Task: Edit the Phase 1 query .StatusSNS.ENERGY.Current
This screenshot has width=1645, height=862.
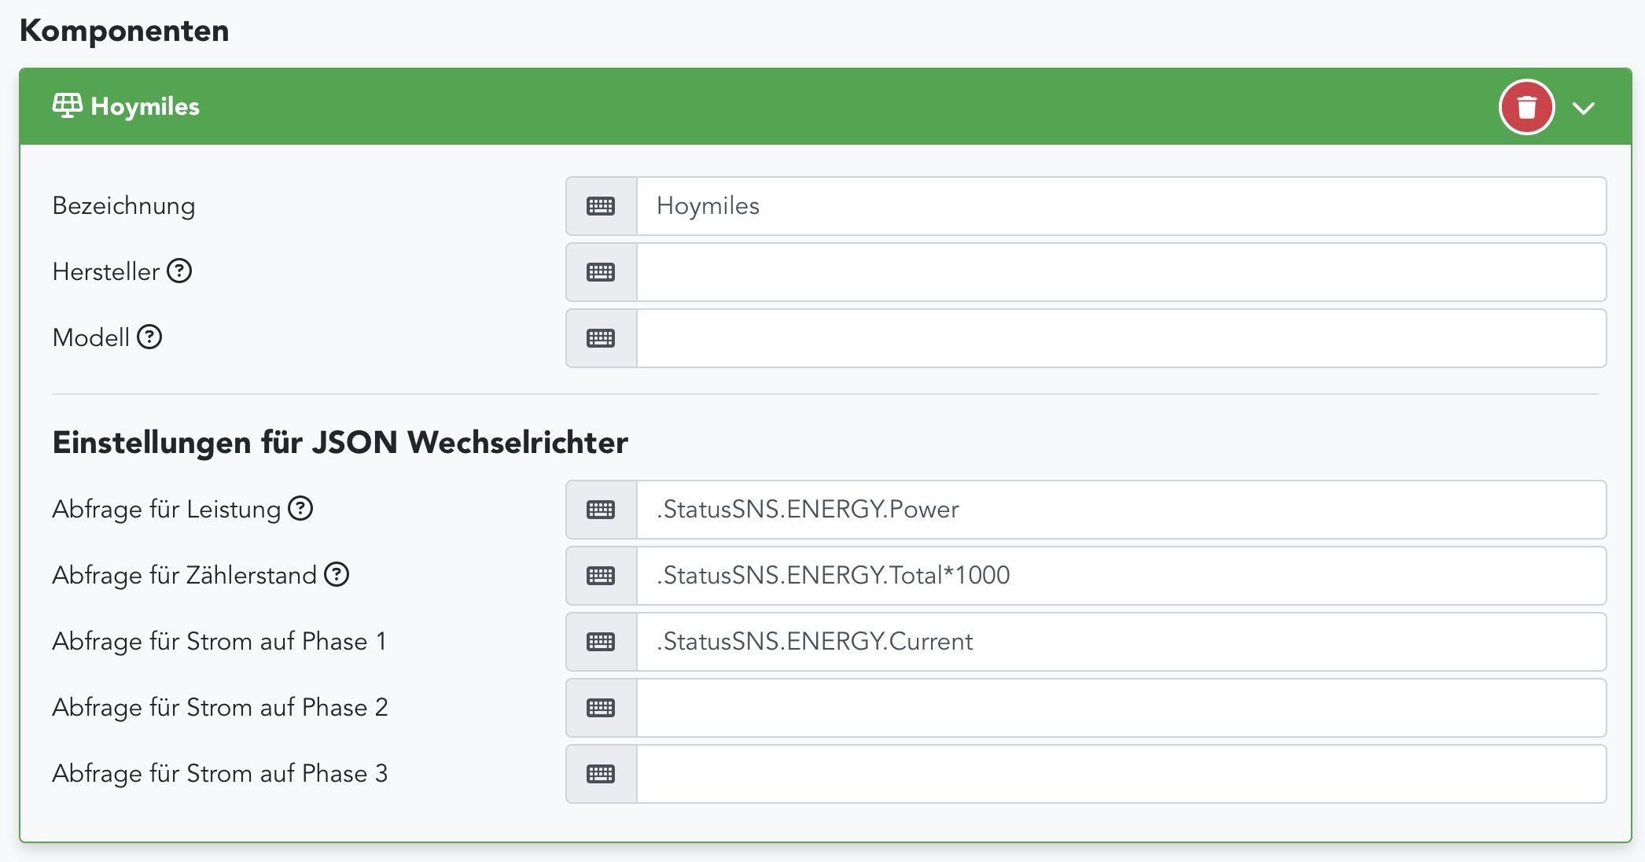Action: click(1120, 642)
